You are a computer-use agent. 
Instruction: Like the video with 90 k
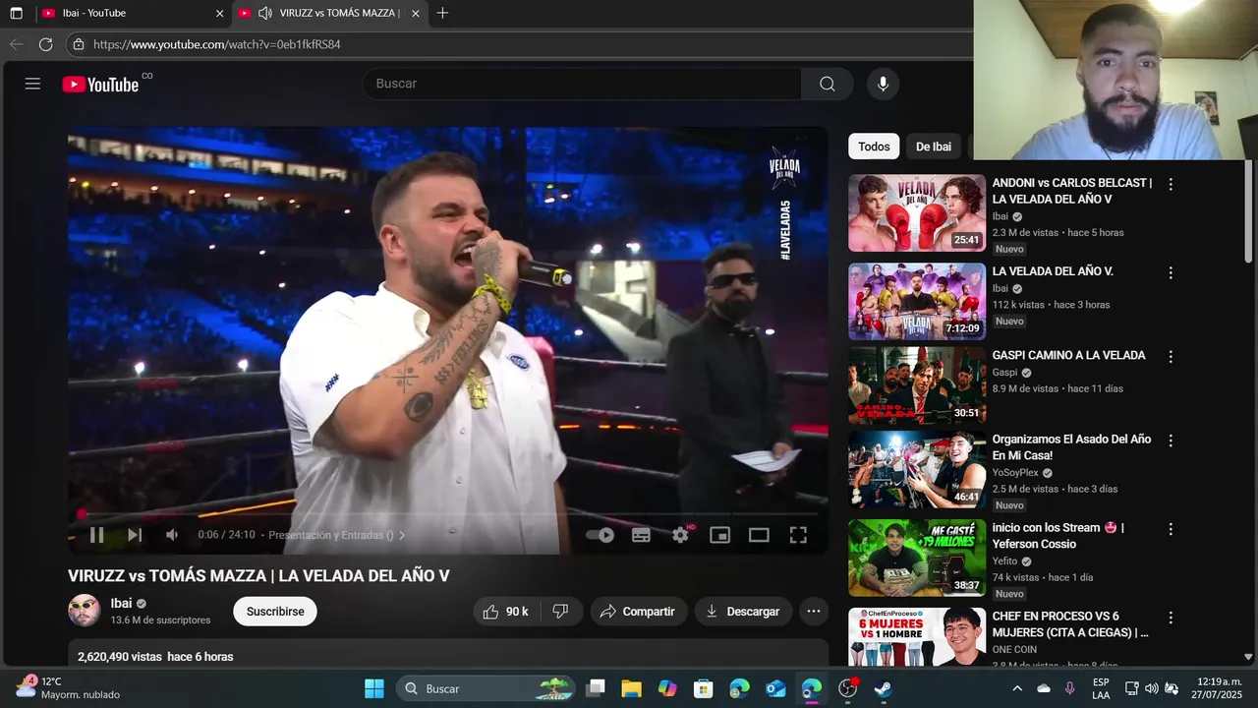coord(506,612)
